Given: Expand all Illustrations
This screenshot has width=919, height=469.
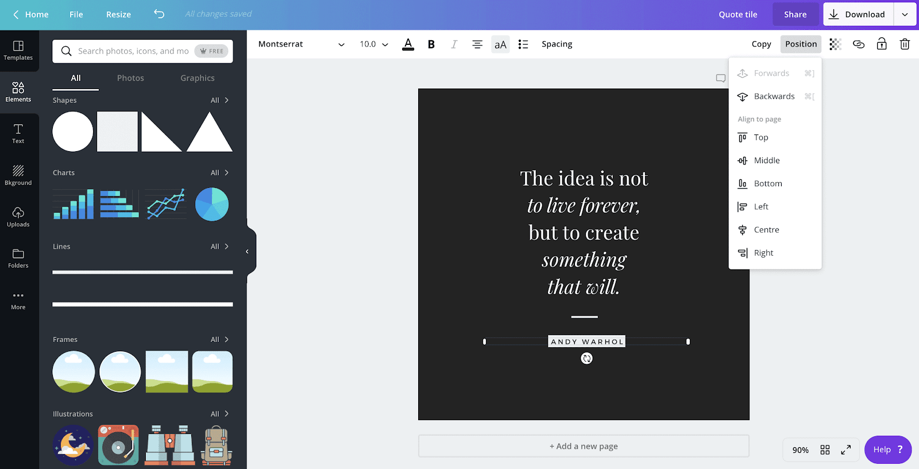Looking at the screenshot, I should coord(220,413).
